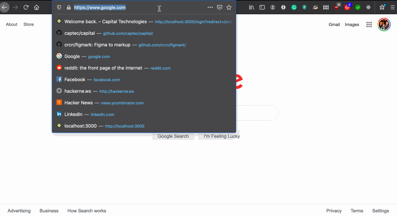Toggle the sidebar view
This screenshot has height=216, width=397.
262,7
